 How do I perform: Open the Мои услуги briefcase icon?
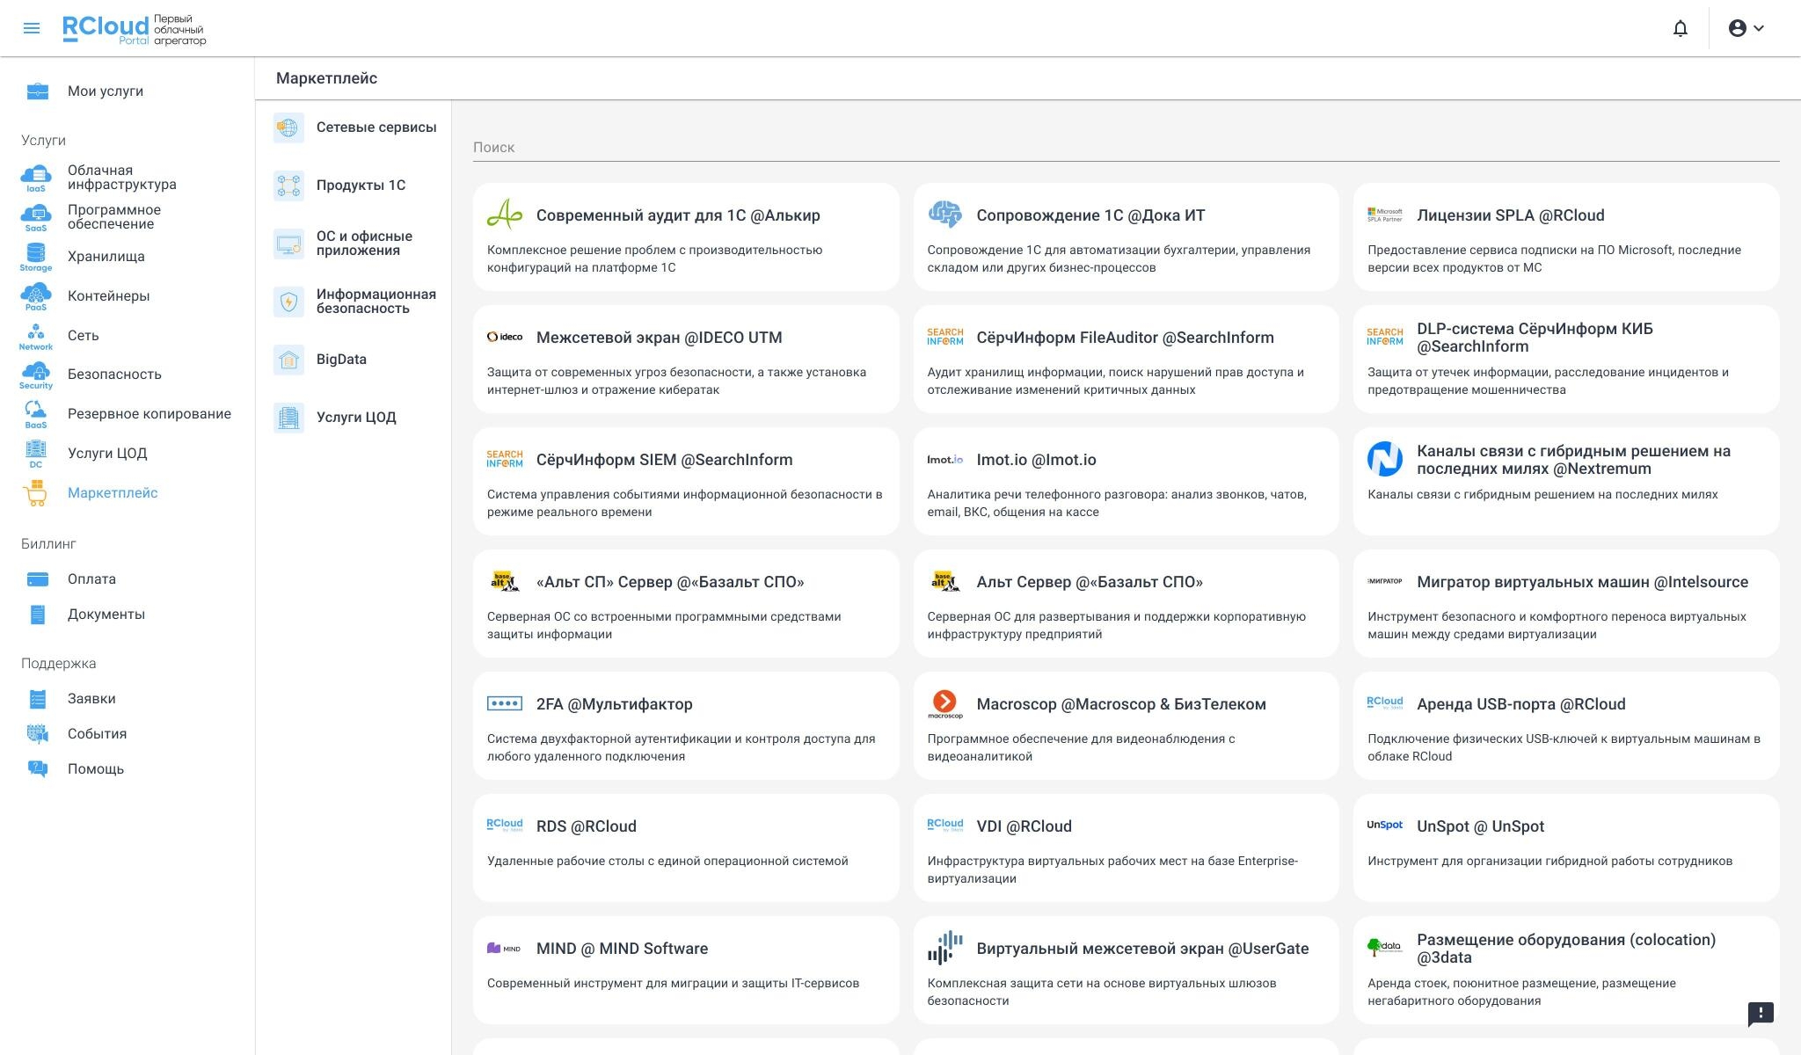coord(37,91)
